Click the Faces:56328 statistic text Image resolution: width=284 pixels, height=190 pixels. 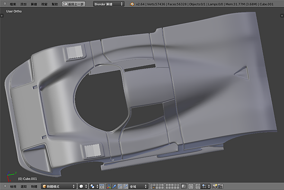(177, 4)
